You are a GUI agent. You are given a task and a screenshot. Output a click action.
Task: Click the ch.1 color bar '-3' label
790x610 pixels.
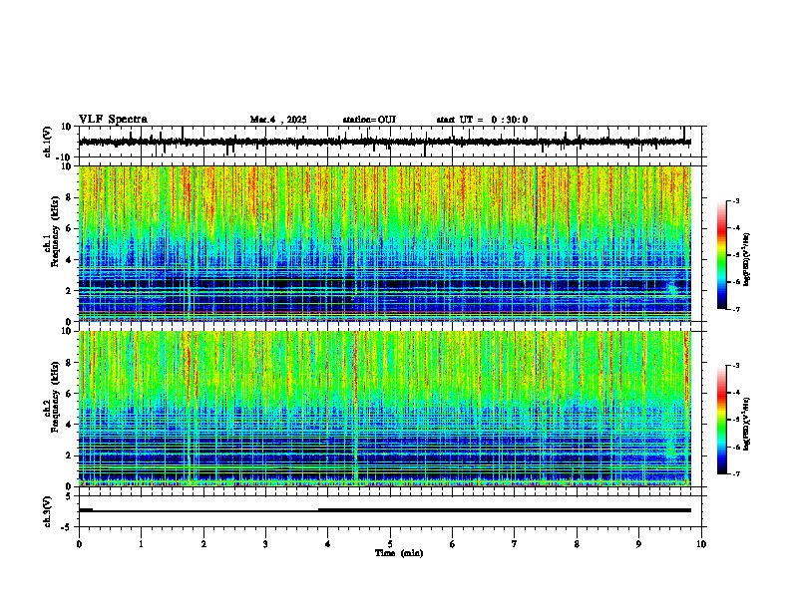[x=736, y=200]
